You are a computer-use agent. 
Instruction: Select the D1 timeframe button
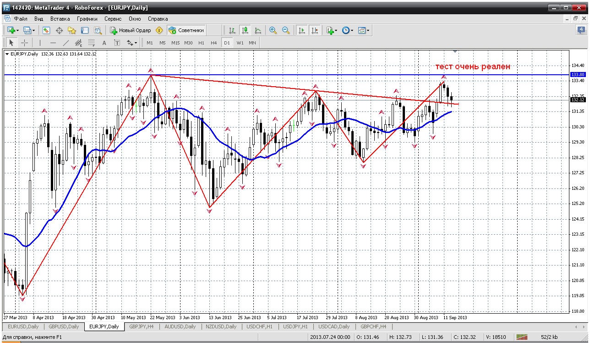pos(227,43)
